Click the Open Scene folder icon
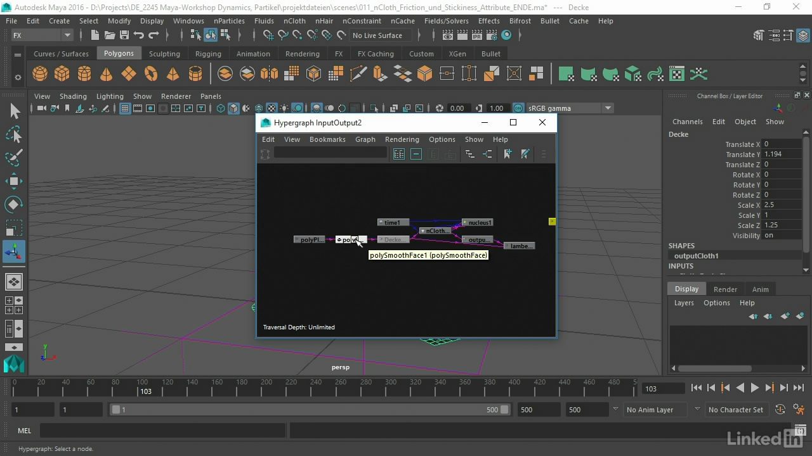Image resolution: width=812 pixels, height=456 pixels. [110, 35]
